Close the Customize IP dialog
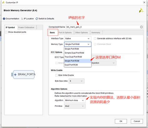This screenshot has width=148, height=128. pos(144,2)
